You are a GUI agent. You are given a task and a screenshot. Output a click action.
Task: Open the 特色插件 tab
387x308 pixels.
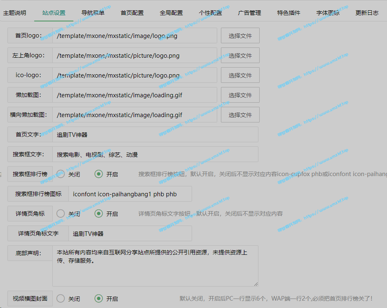point(288,13)
